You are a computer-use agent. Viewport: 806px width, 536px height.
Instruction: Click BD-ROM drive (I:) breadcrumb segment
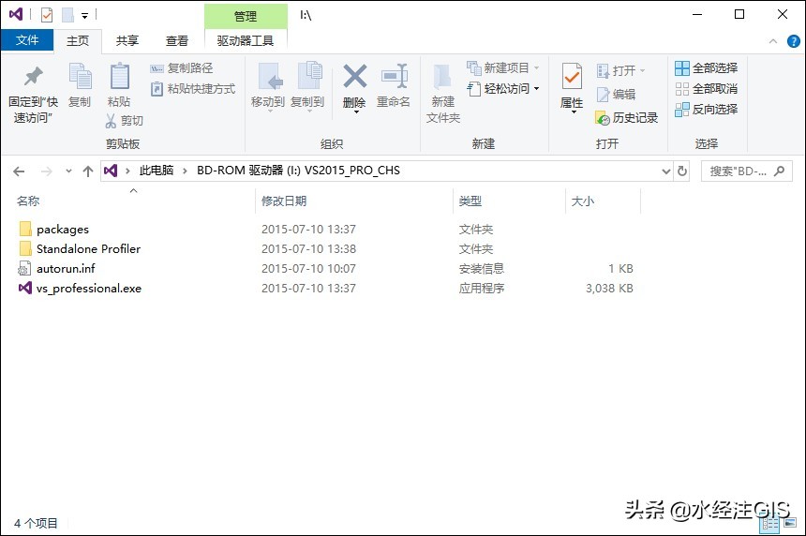coord(298,171)
